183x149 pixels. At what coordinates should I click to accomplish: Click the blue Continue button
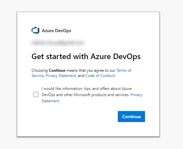click(131, 117)
